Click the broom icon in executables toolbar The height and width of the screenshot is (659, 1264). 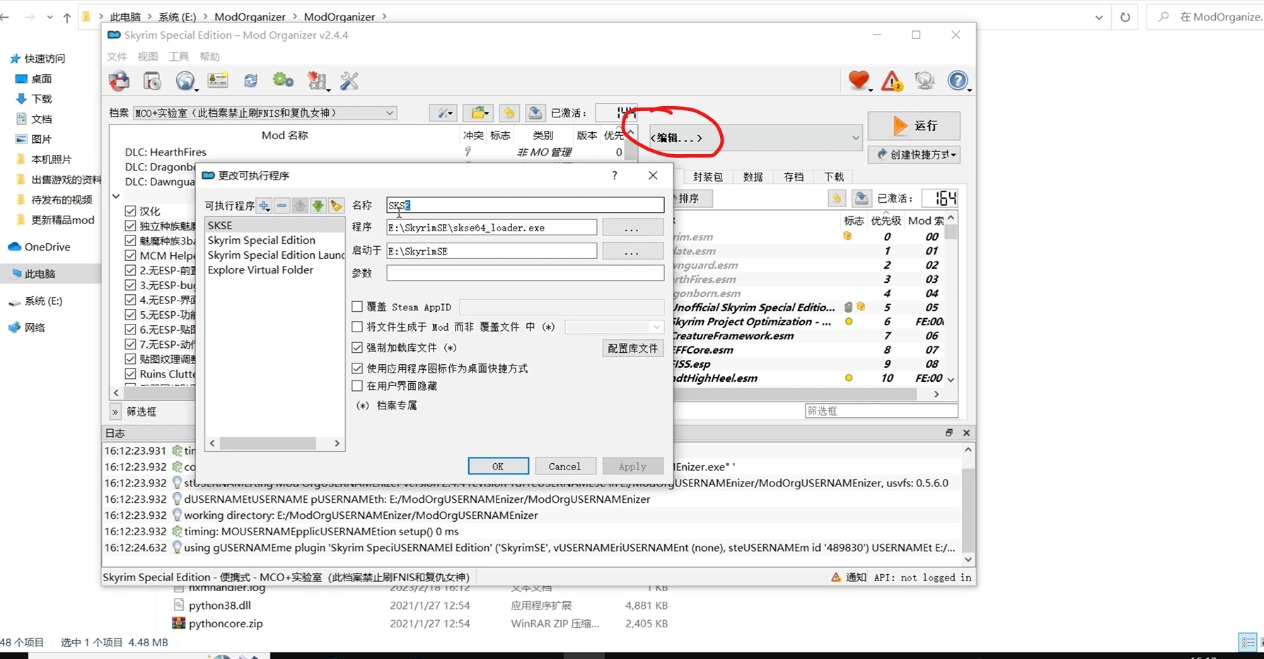point(336,206)
